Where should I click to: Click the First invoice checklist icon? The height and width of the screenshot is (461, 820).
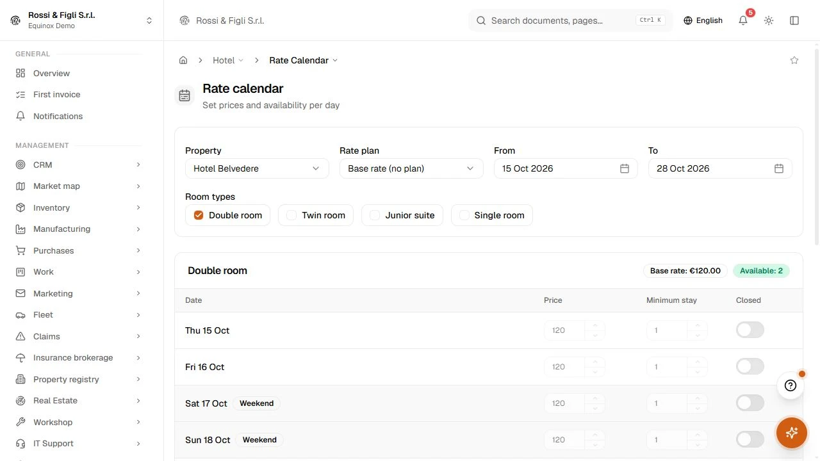[20, 94]
